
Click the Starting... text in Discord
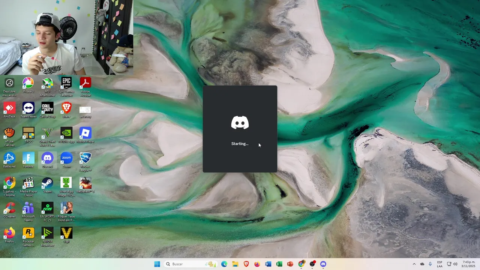click(x=240, y=144)
